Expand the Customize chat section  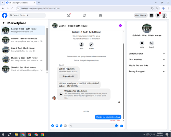pos(147,54)
